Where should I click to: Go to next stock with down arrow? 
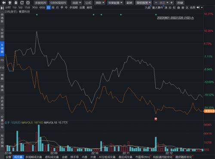[x=16, y=3]
